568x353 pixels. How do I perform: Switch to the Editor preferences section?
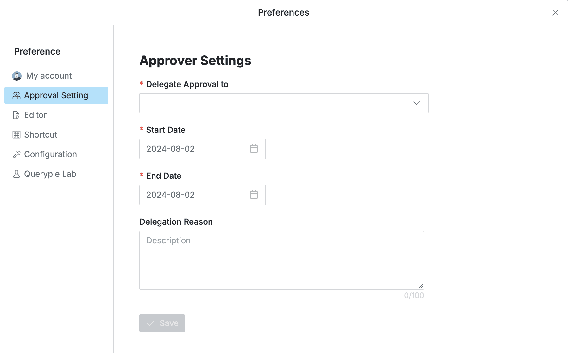(35, 115)
